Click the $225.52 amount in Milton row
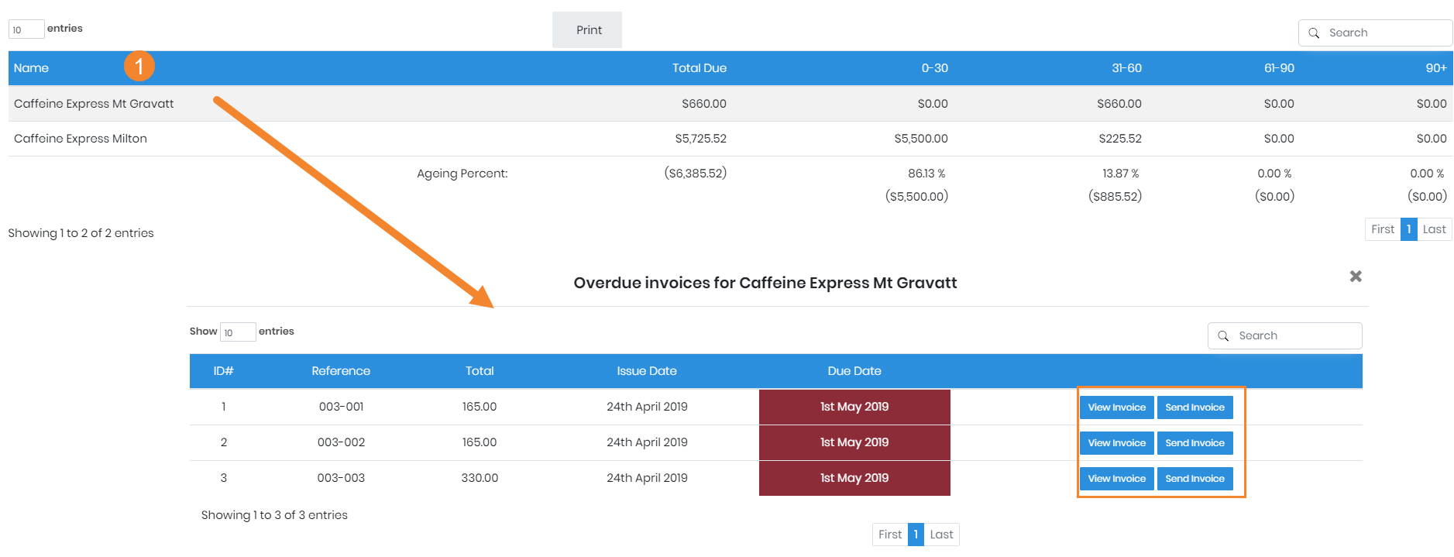The height and width of the screenshot is (557, 1454). click(1119, 139)
